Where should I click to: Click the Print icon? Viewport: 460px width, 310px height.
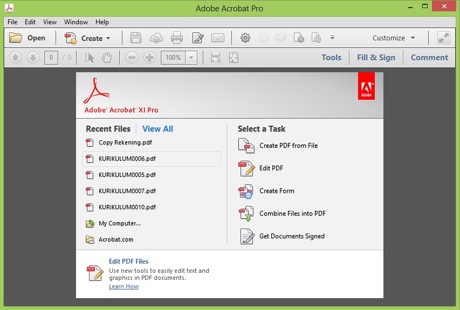pyautogui.click(x=177, y=38)
